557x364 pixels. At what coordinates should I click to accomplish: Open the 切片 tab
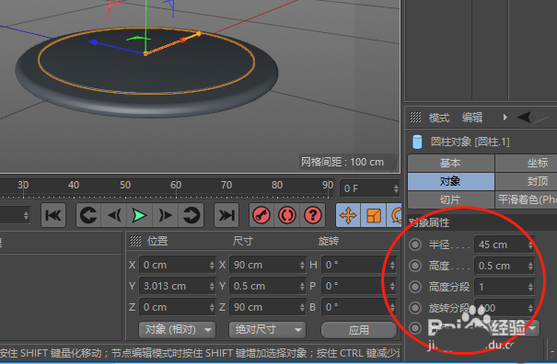click(x=450, y=199)
